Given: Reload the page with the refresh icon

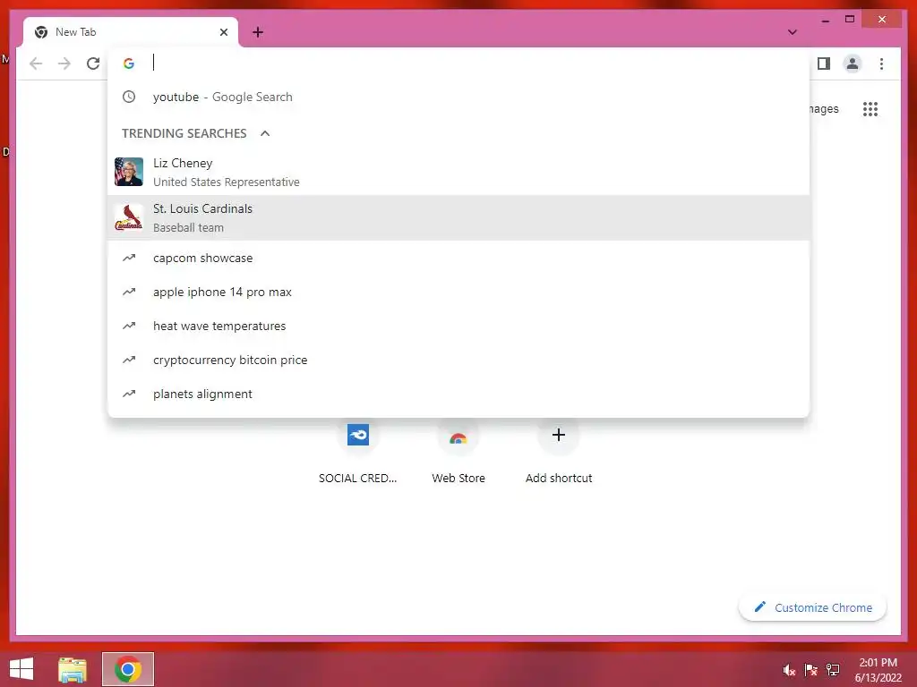Looking at the screenshot, I should coord(93,64).
